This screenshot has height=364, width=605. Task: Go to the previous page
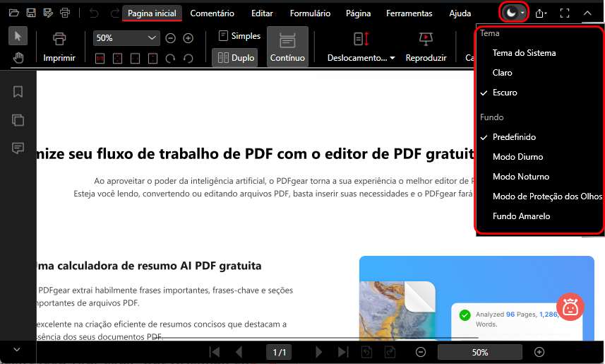point(239,352)
